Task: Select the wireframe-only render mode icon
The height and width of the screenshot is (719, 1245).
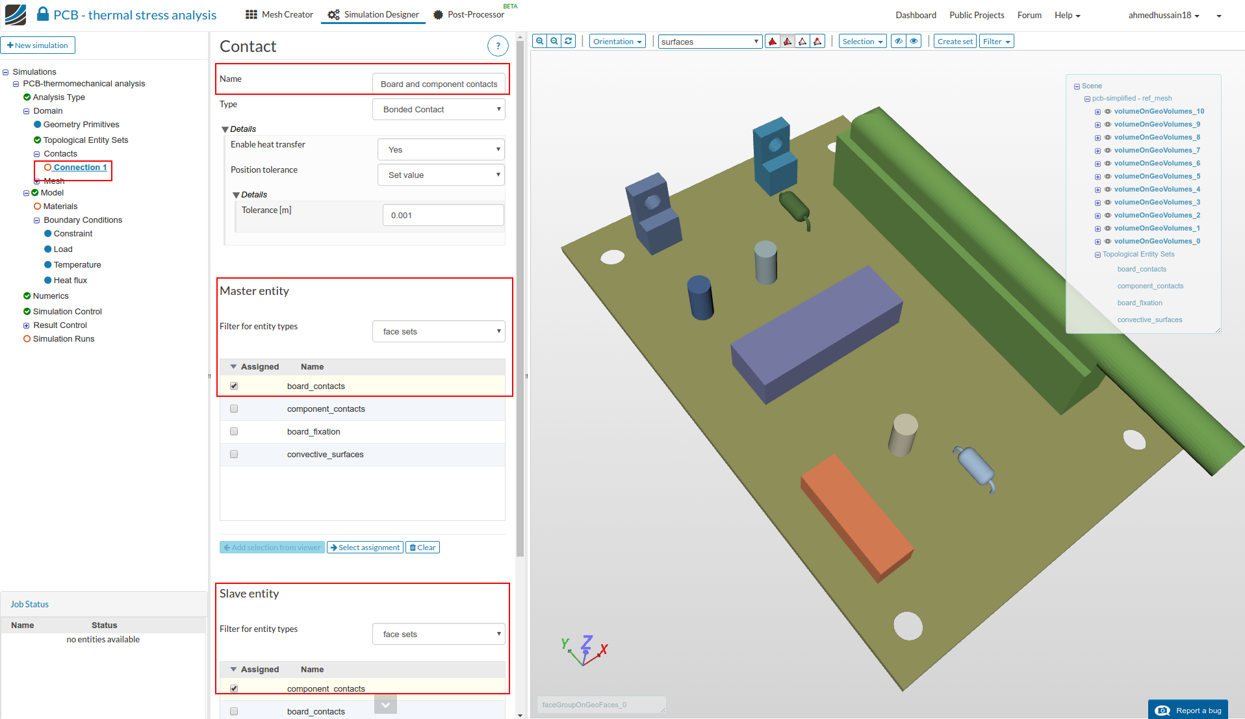Action: 802,42
